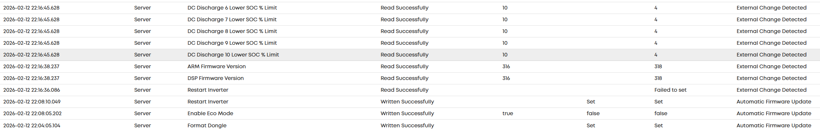Click the ARM Firmware Version log entry
The image size is (820, 135).
coord(410,66)
